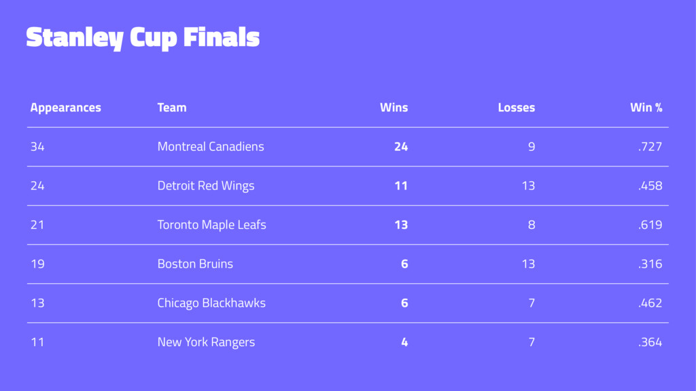Select the New York Rangers team cell

207,342
